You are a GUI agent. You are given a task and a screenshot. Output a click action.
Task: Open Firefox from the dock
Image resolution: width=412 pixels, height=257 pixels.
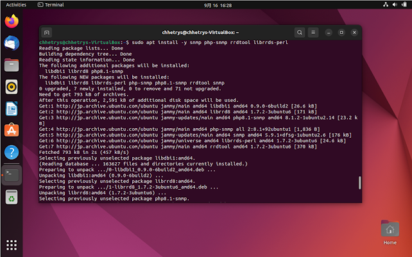click(x=12, y=21)
